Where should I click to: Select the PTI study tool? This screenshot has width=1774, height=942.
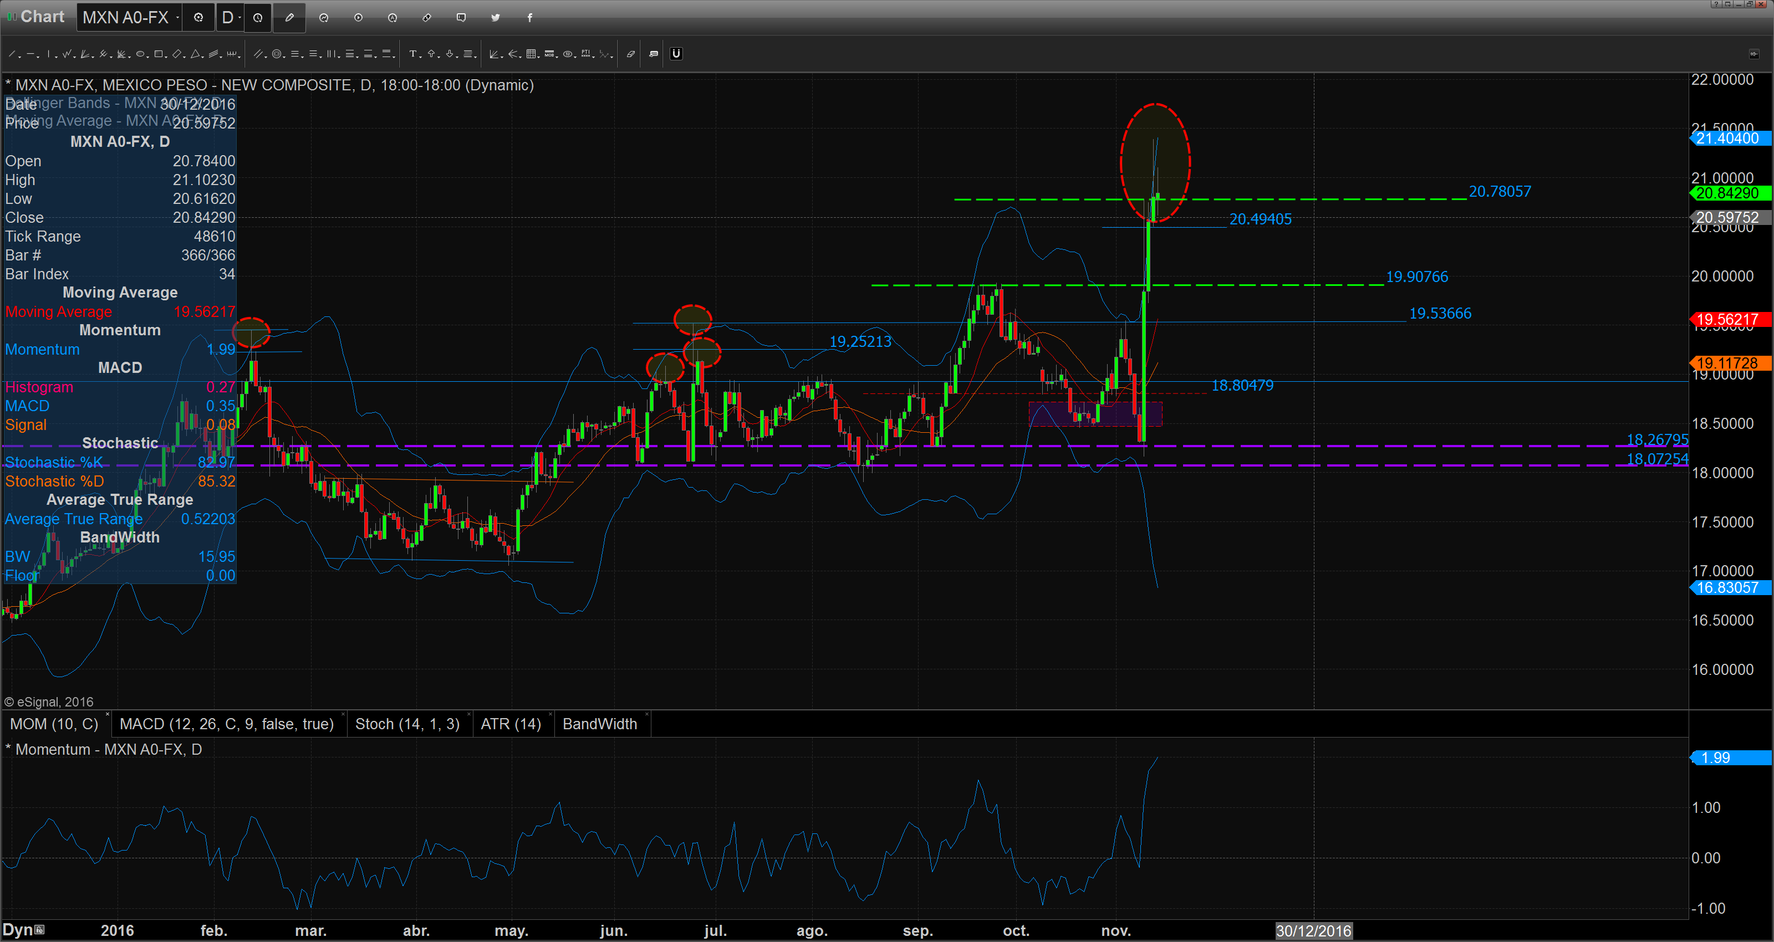586,54
